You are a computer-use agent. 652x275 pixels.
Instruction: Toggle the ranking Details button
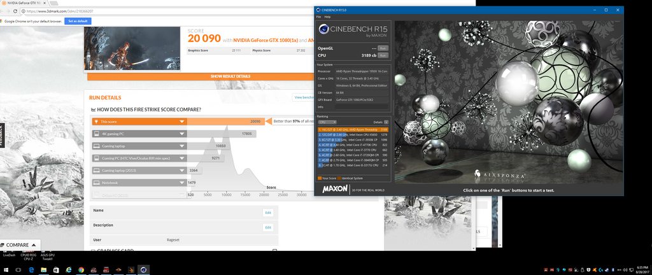tap(386, 122)
